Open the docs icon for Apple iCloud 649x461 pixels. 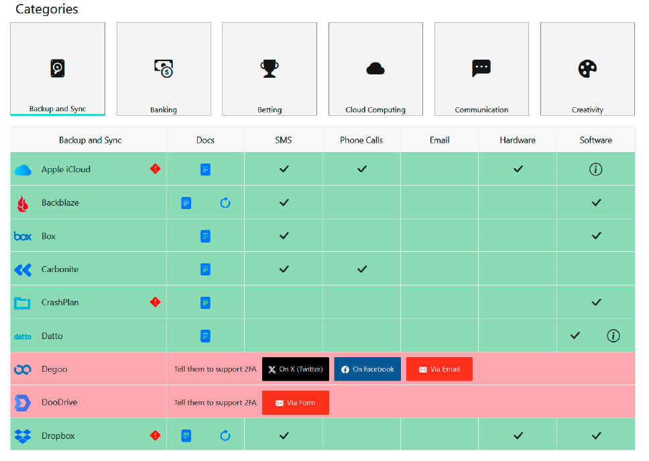pyautogui.click(x=205, y=170)
